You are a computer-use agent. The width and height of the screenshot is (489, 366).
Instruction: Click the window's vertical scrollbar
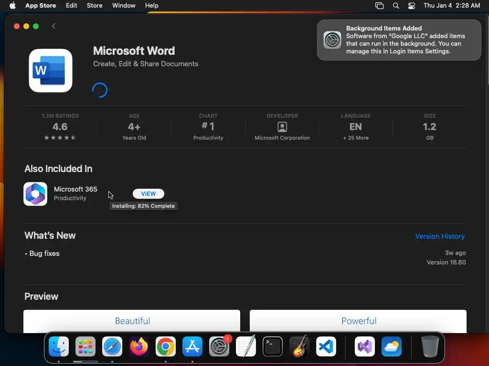click(x=487, y=50)
